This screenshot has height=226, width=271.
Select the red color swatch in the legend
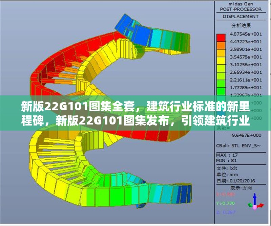pos(221,37)
